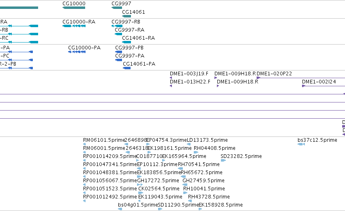
Task: Select the CG9997-RA transcript glyph
Action: pyautogui.click(x=118, y=34)
